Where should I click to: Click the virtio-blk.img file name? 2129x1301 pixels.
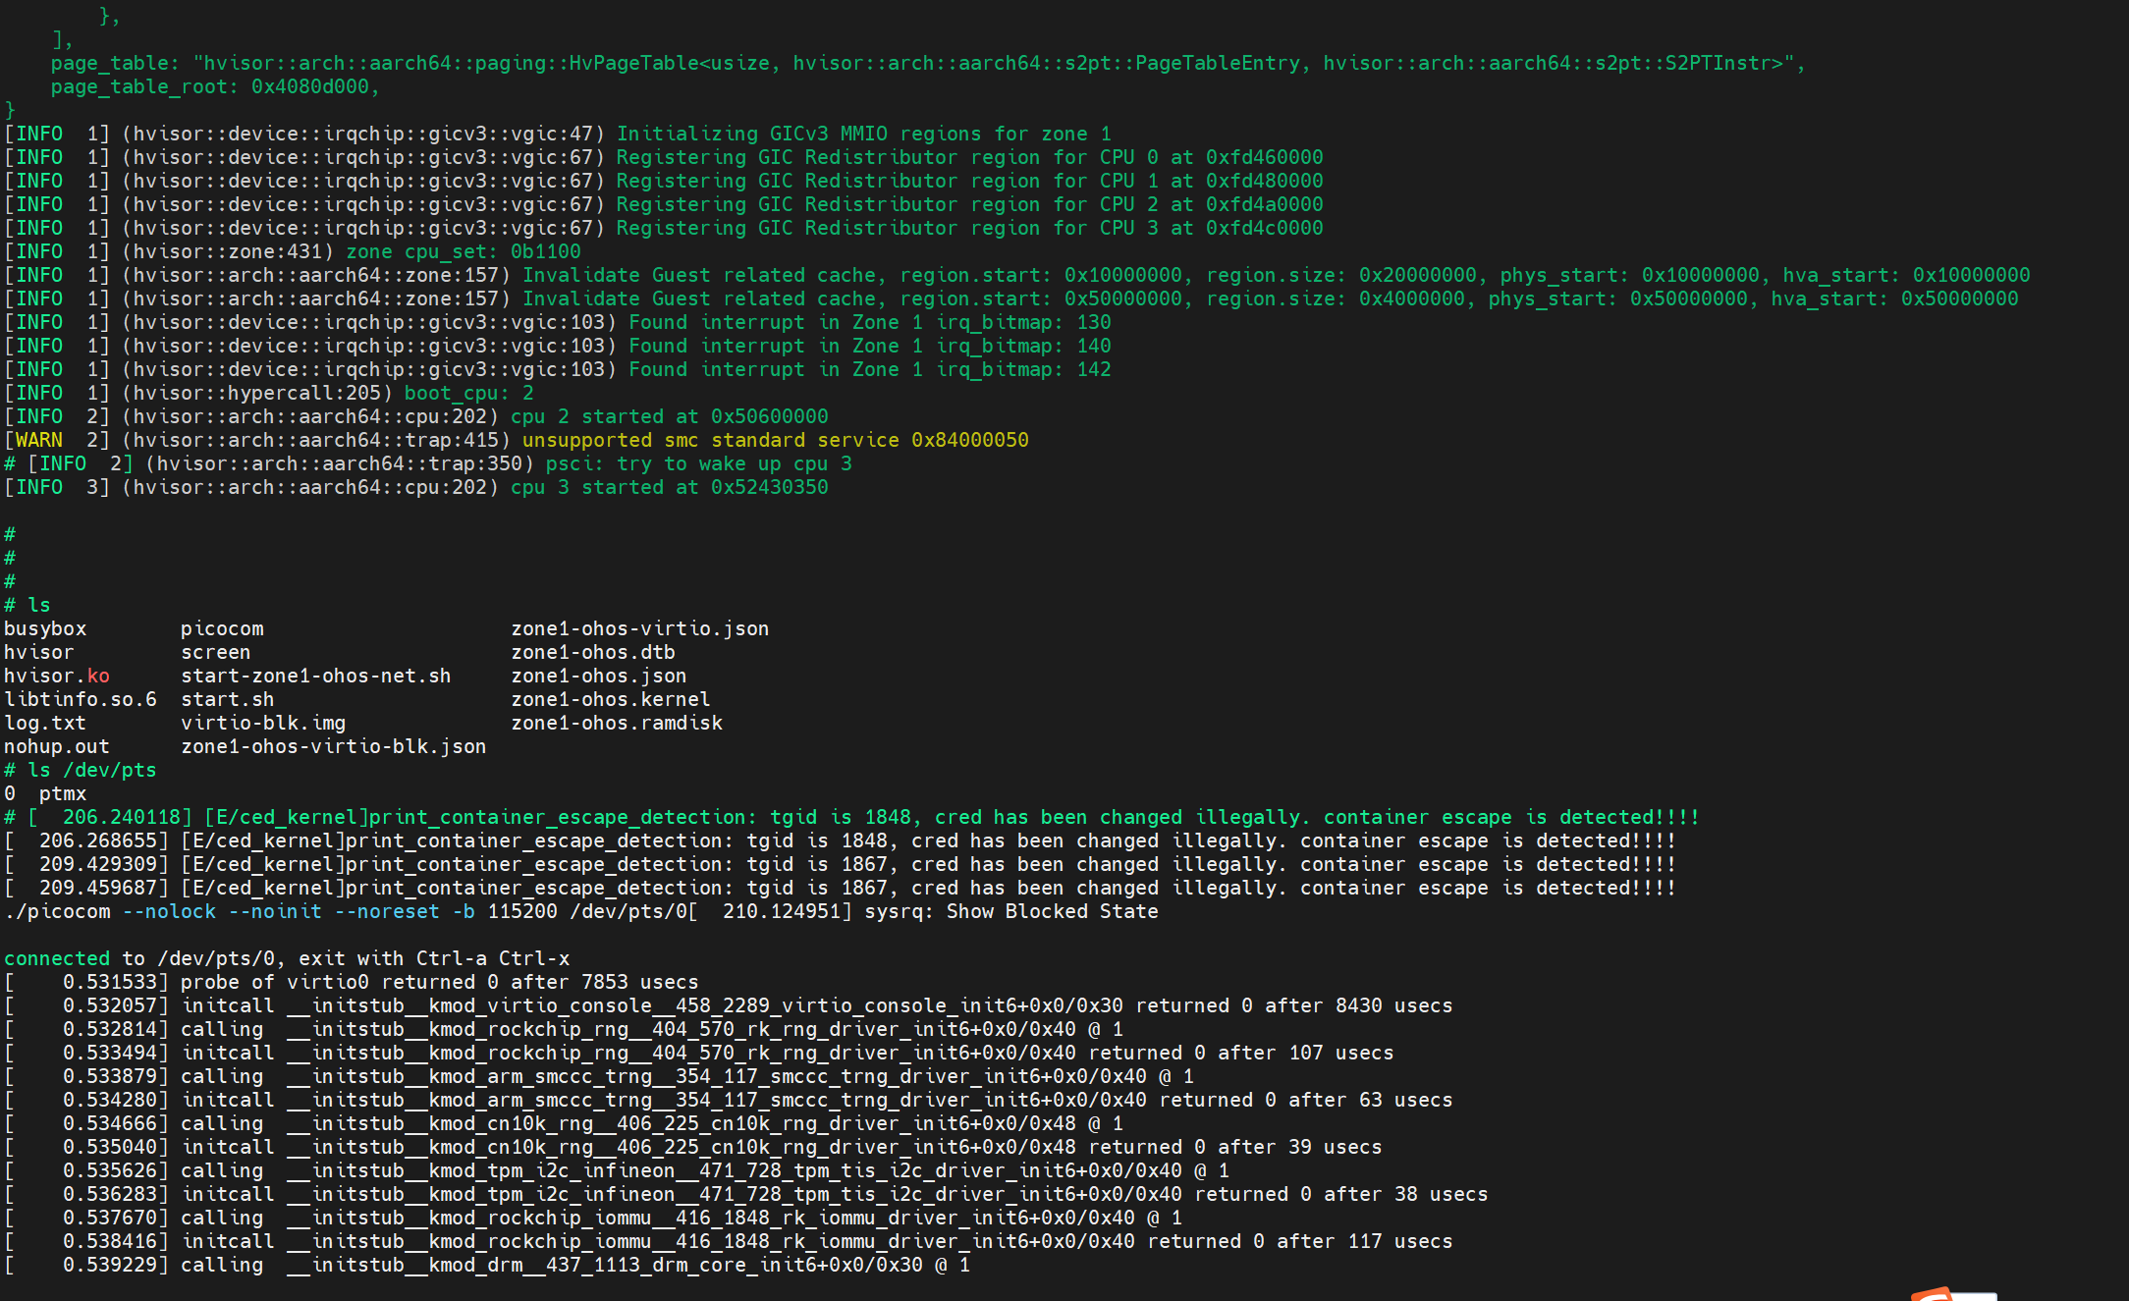click(x=262, y=723)
